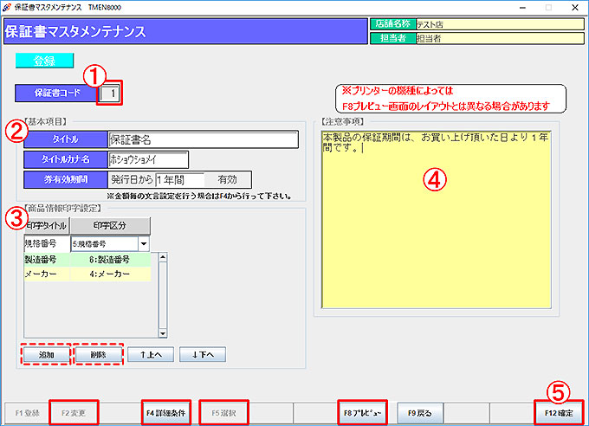Click the 追加 button

(46, 355)
